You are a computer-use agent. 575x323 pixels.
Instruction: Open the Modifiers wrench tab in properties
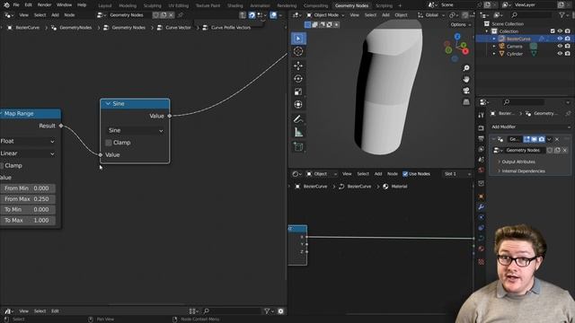click(x=482, y=207)
